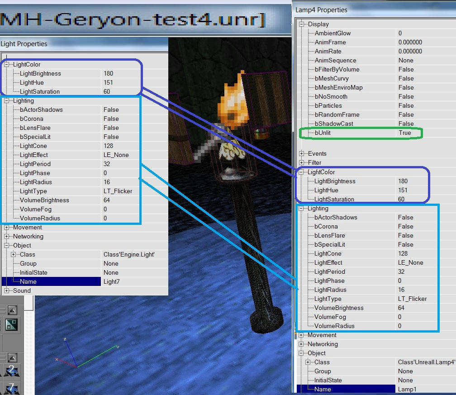Image resolution: width=456 pixels, height=395 pixels.
Task: Expand Movement in Lamp4 Properties
Action: [301, 335]
